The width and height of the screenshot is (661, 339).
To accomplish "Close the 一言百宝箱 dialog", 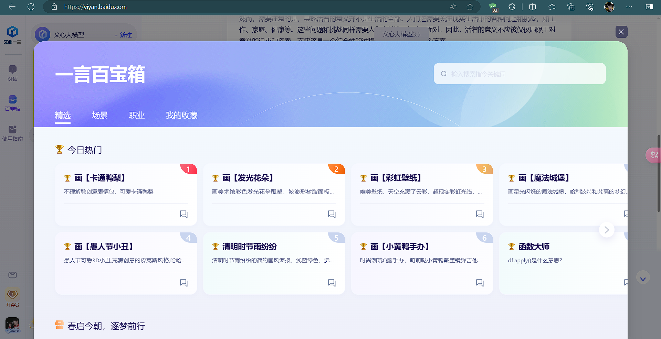I will click(621, 32).
